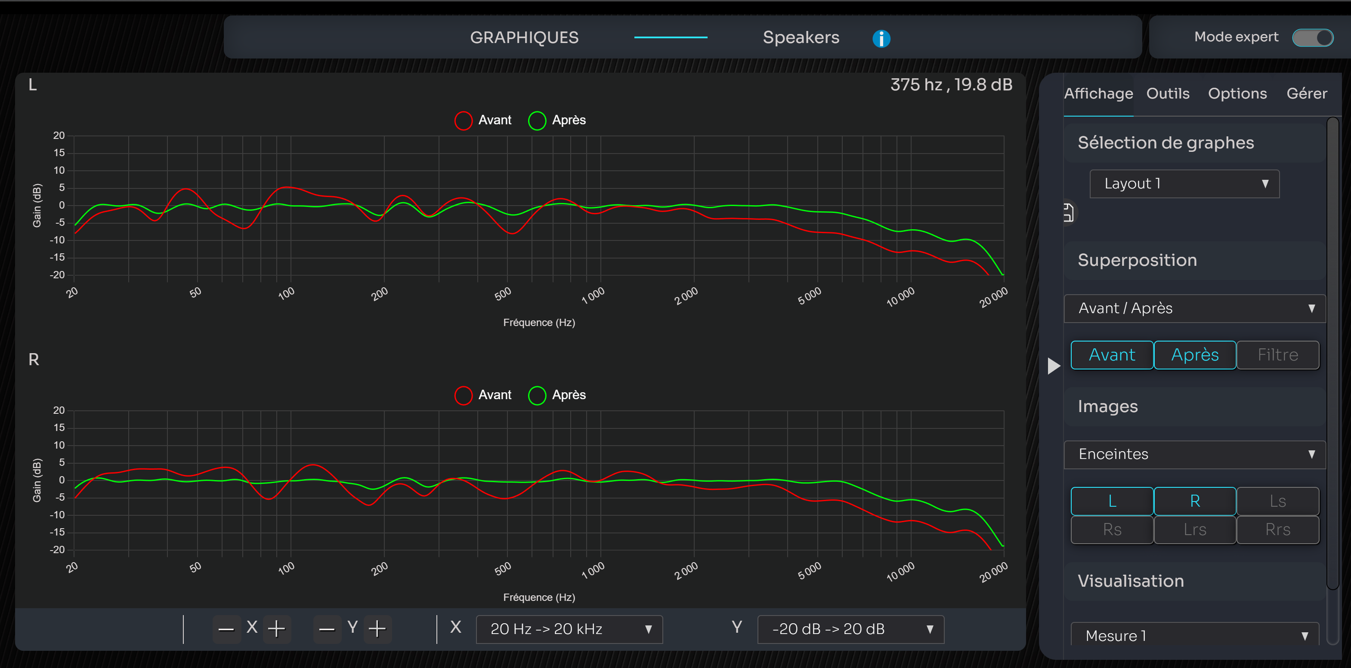Open the Layout 1 dropdown
This screenshot has height=668, width=1351.
tap(1184, 184)
